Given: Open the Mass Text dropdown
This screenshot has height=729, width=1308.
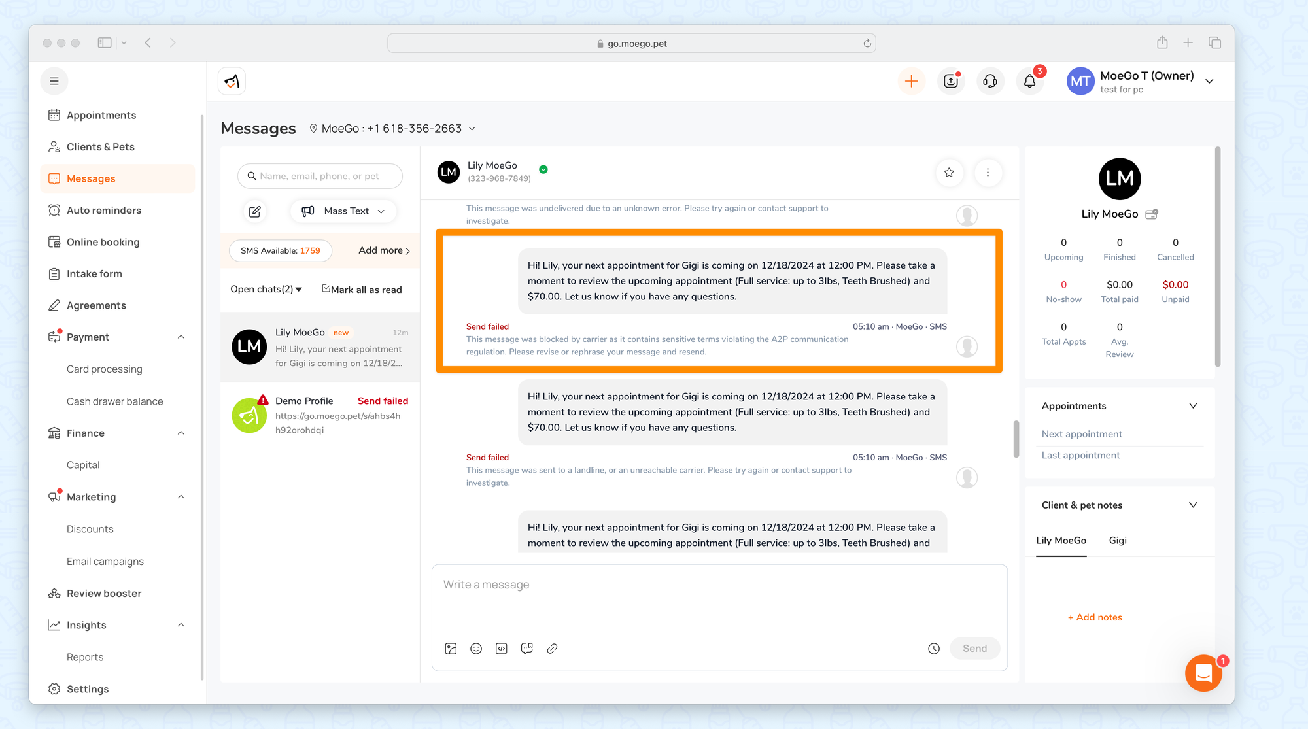Looking at the screenshot, I should coord(344,211).
